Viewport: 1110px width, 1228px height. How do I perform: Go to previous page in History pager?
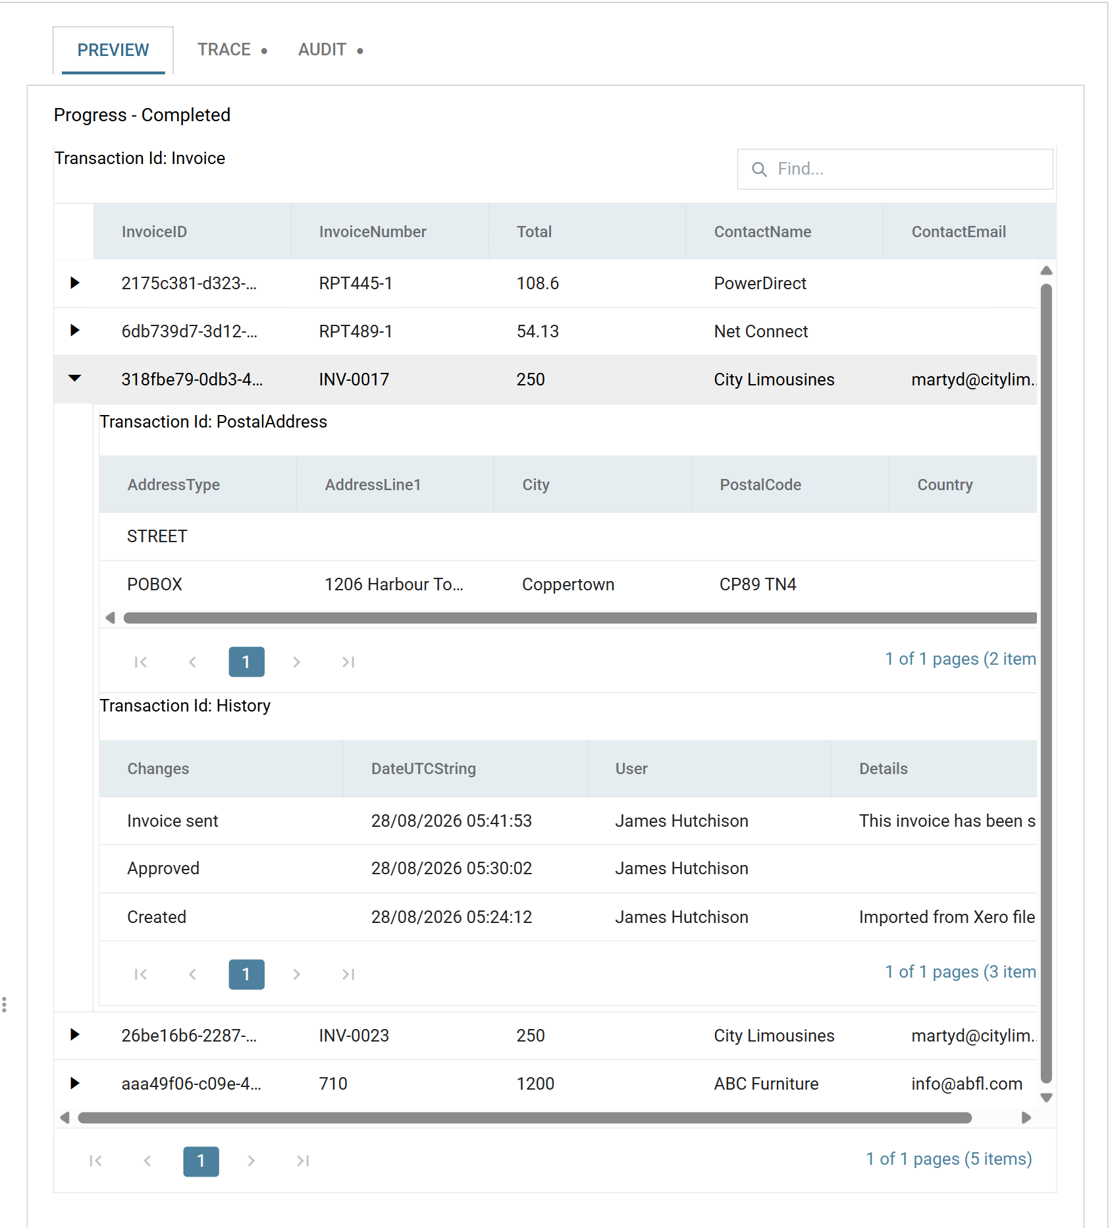pos(192,974)
